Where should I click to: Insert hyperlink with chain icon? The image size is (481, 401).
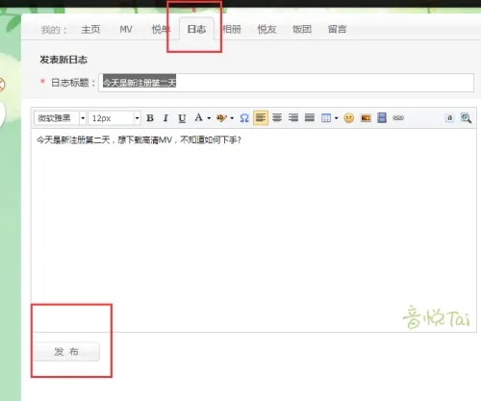pos(398,118)
